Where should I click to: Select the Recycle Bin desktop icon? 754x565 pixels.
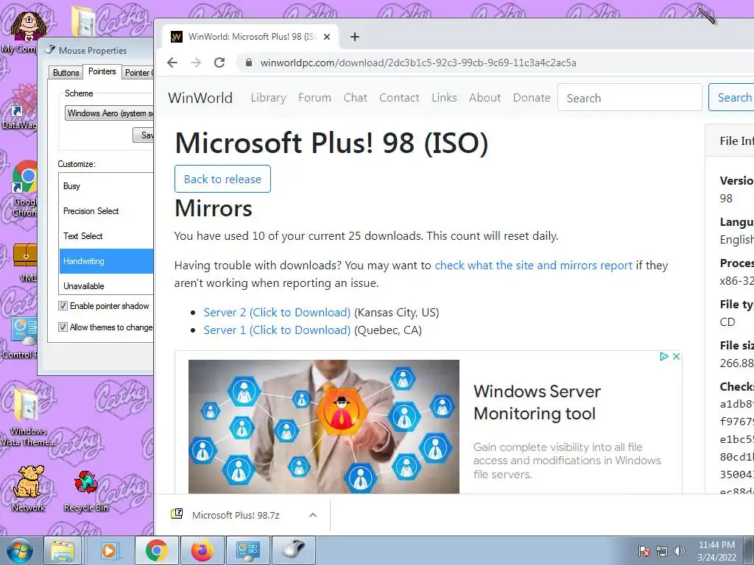(x=86, y=491)
